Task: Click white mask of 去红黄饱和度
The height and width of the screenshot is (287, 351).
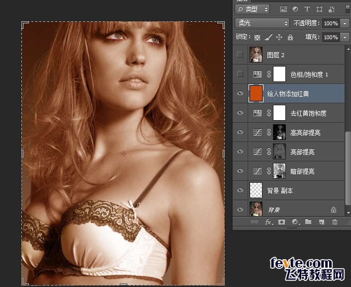Action: pos(279,113)
